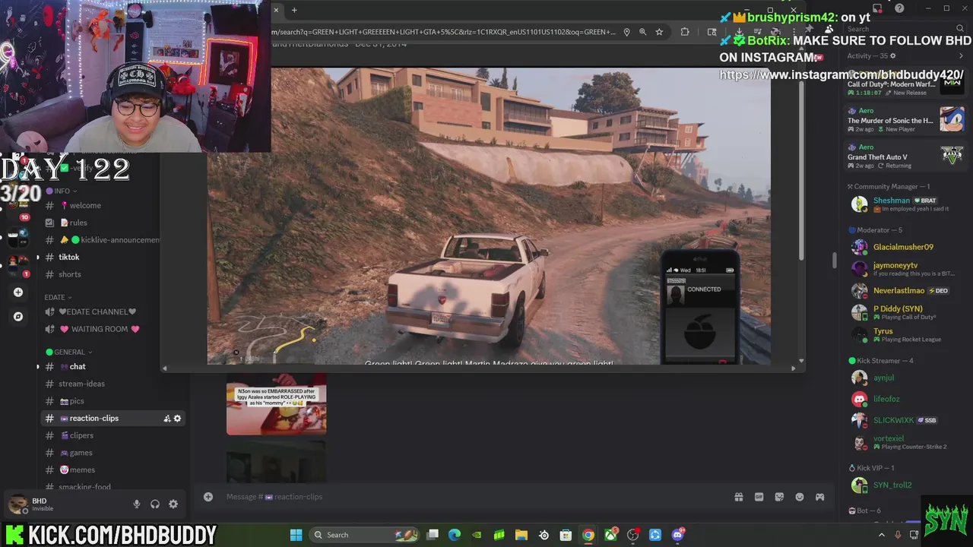Open Microsoft Edge from taskbar
This screenshot has width=973, height=547.
(x=455, y=535)
